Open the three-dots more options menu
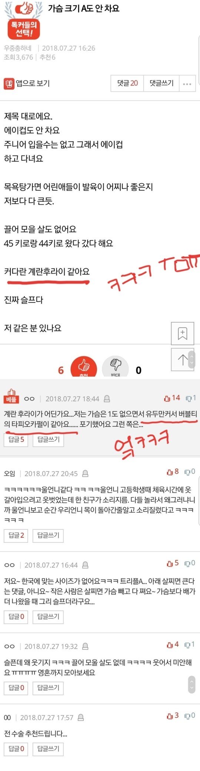 tap(187, 84)
